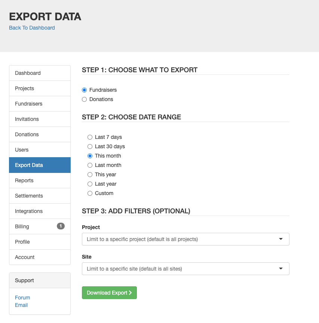
Task: Click the Email support link
Action: pos(21,305)
